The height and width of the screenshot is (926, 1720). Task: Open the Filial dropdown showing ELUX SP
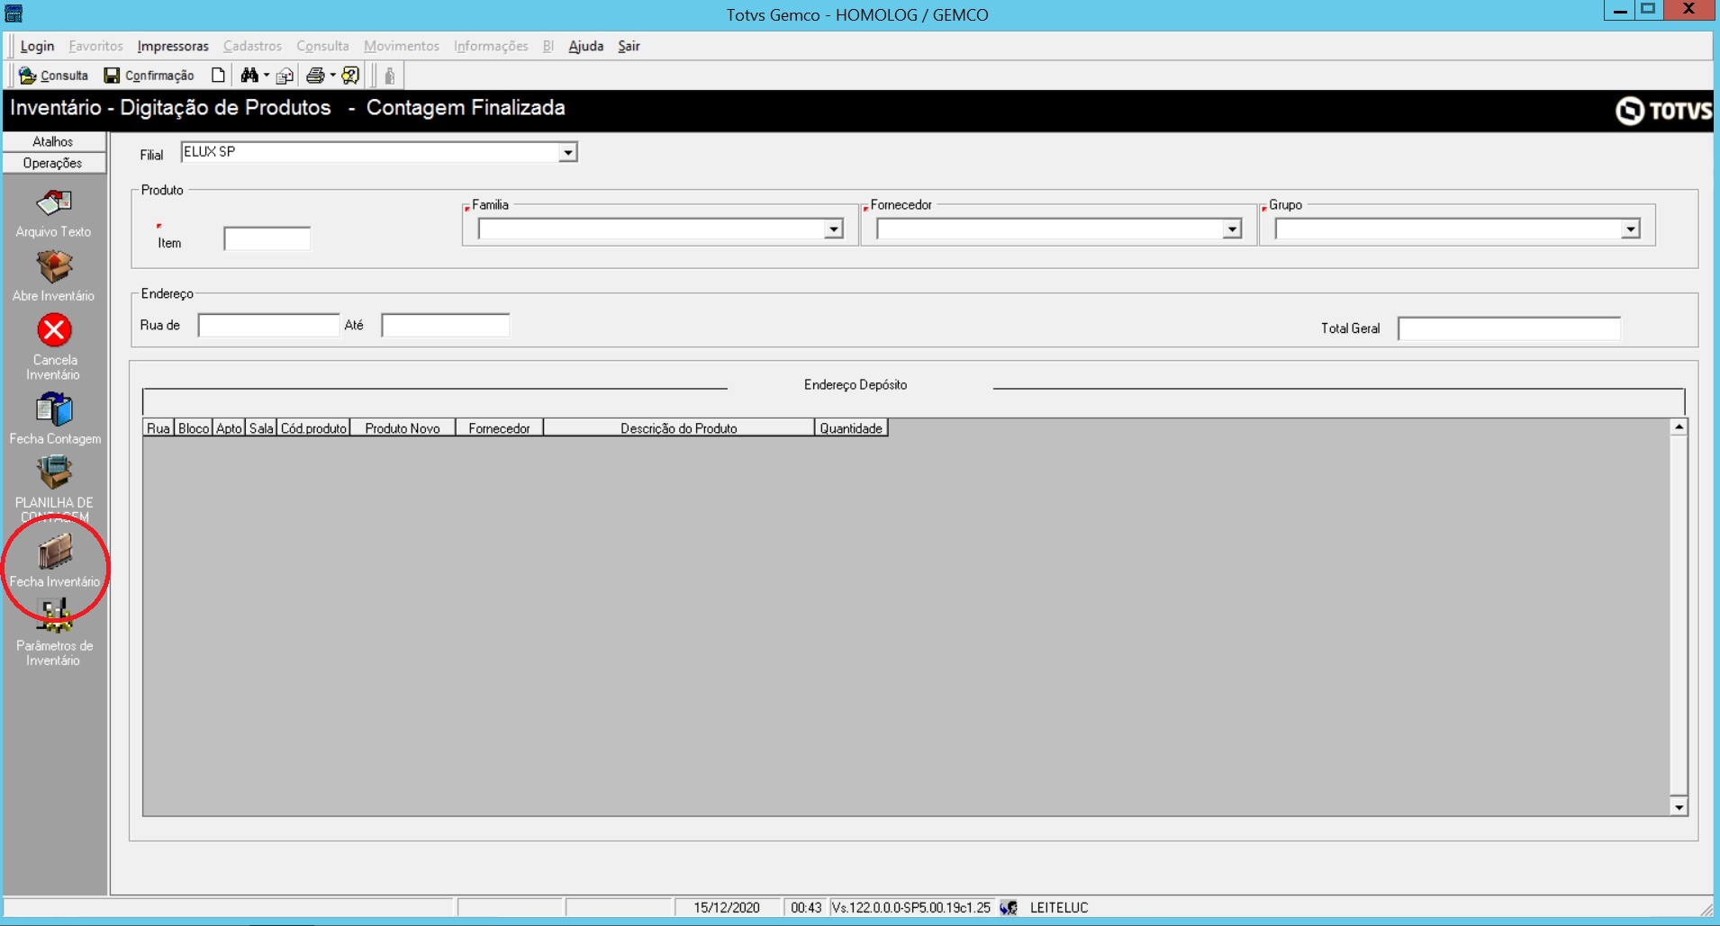(567, 153)
